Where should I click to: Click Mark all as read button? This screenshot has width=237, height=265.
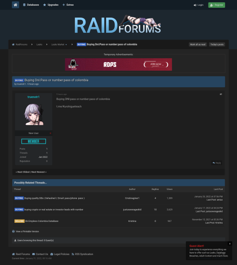(x=198, y=45)
